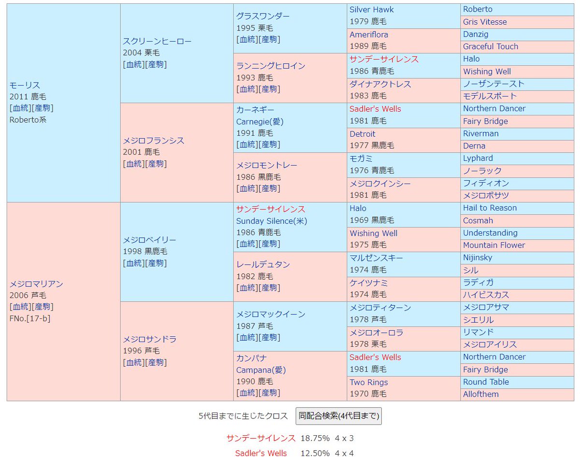Select the メジロベイリー link

149,240
